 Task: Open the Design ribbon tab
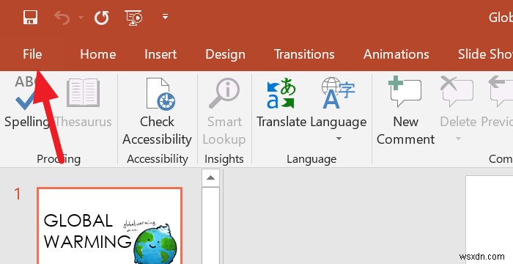[226, 54]
